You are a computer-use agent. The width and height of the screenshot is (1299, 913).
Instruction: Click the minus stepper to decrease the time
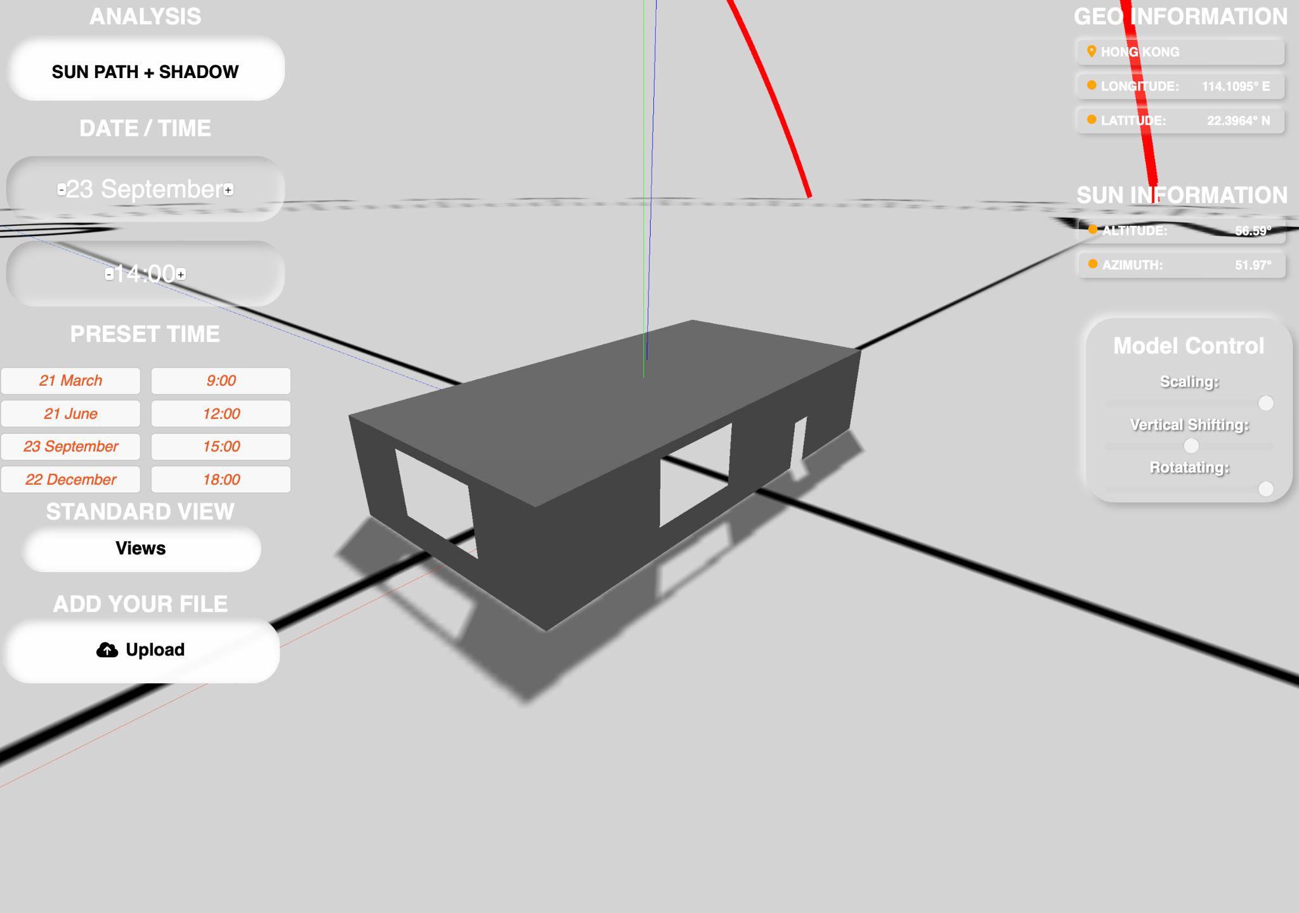tap(108, 275)
